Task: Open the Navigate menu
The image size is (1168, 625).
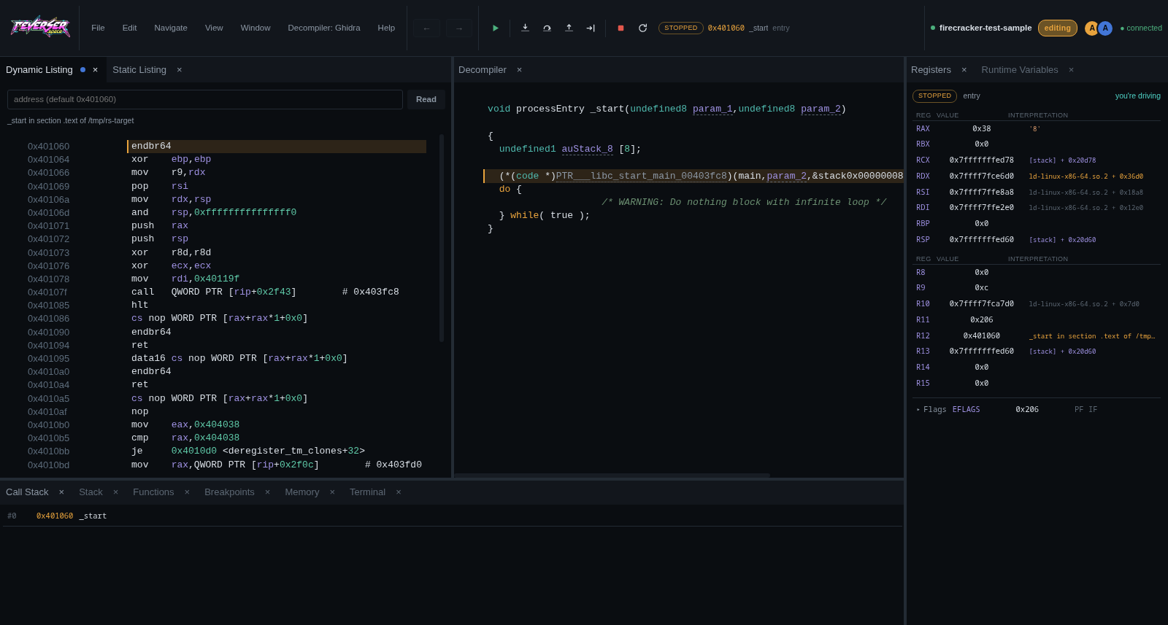Action: coord(171,28)
